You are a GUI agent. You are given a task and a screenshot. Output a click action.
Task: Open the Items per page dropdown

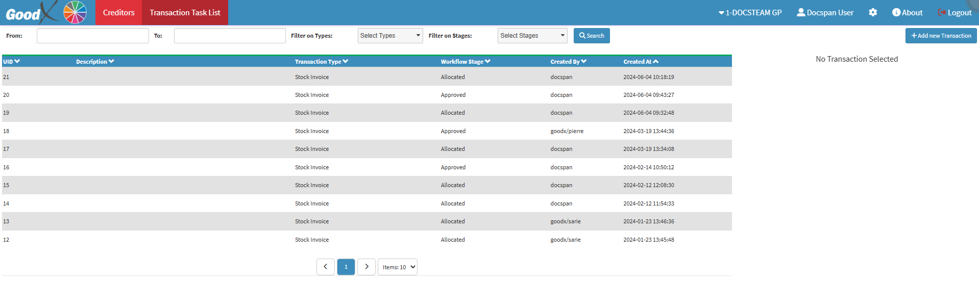[x=398, y=267]
